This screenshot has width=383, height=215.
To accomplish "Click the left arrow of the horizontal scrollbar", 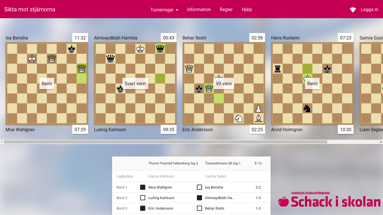I will (2, 142).
